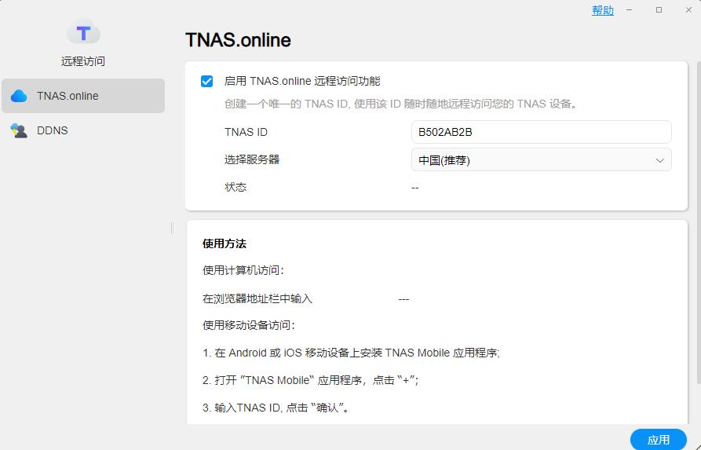701x450 pixels.
Task: Open the 选择服务器 dropdown showing 中国(推荐)
Action: coord(541,159)
